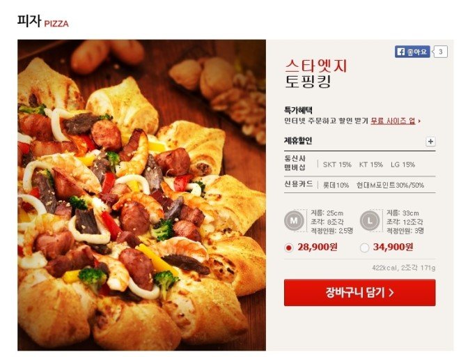The width and height of the screenshot is (461, 357).
Task: Select the 28,900원 medium size radio button
Action: 289,248
